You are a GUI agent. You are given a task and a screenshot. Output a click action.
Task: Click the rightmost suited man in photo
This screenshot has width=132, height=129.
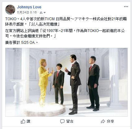pos(93,83)
